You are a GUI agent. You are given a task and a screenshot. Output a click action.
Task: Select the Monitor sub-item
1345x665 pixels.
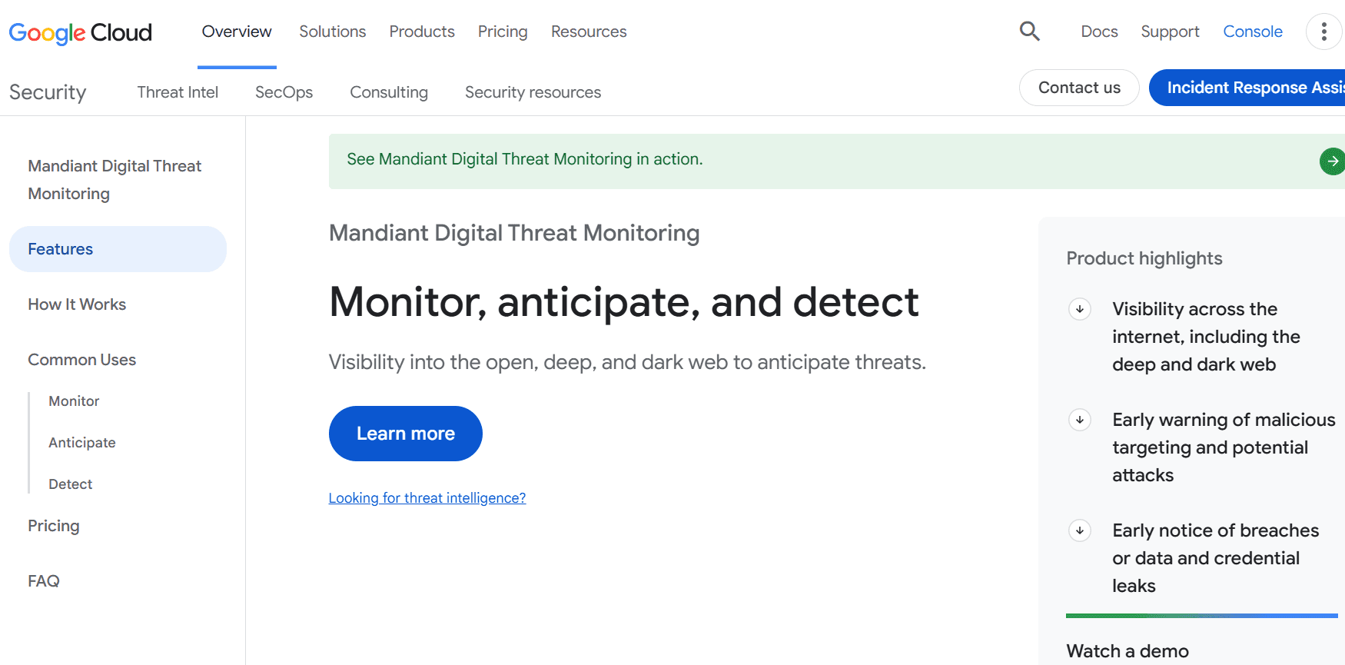point(74,401)
